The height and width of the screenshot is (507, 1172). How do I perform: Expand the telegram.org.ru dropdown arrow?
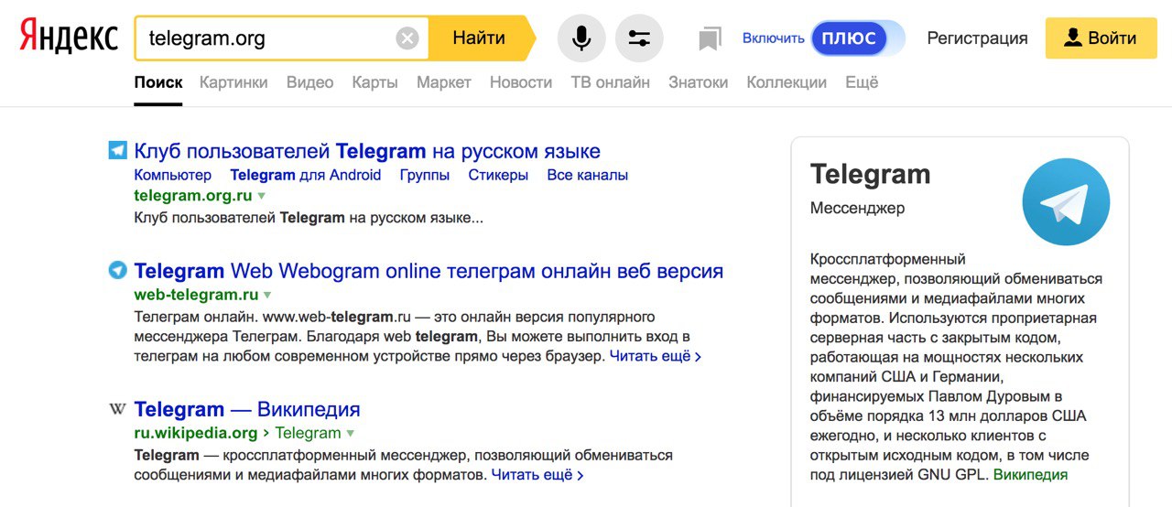tap(261, 196)
